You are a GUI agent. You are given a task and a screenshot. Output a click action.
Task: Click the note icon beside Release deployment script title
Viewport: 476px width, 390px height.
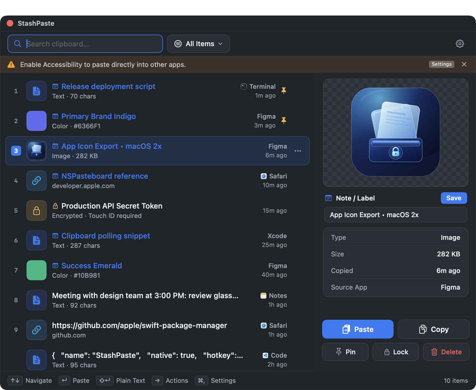pyautogui.click(x=55, y=87)
